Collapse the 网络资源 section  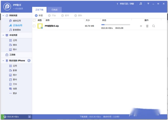(3, 16)
